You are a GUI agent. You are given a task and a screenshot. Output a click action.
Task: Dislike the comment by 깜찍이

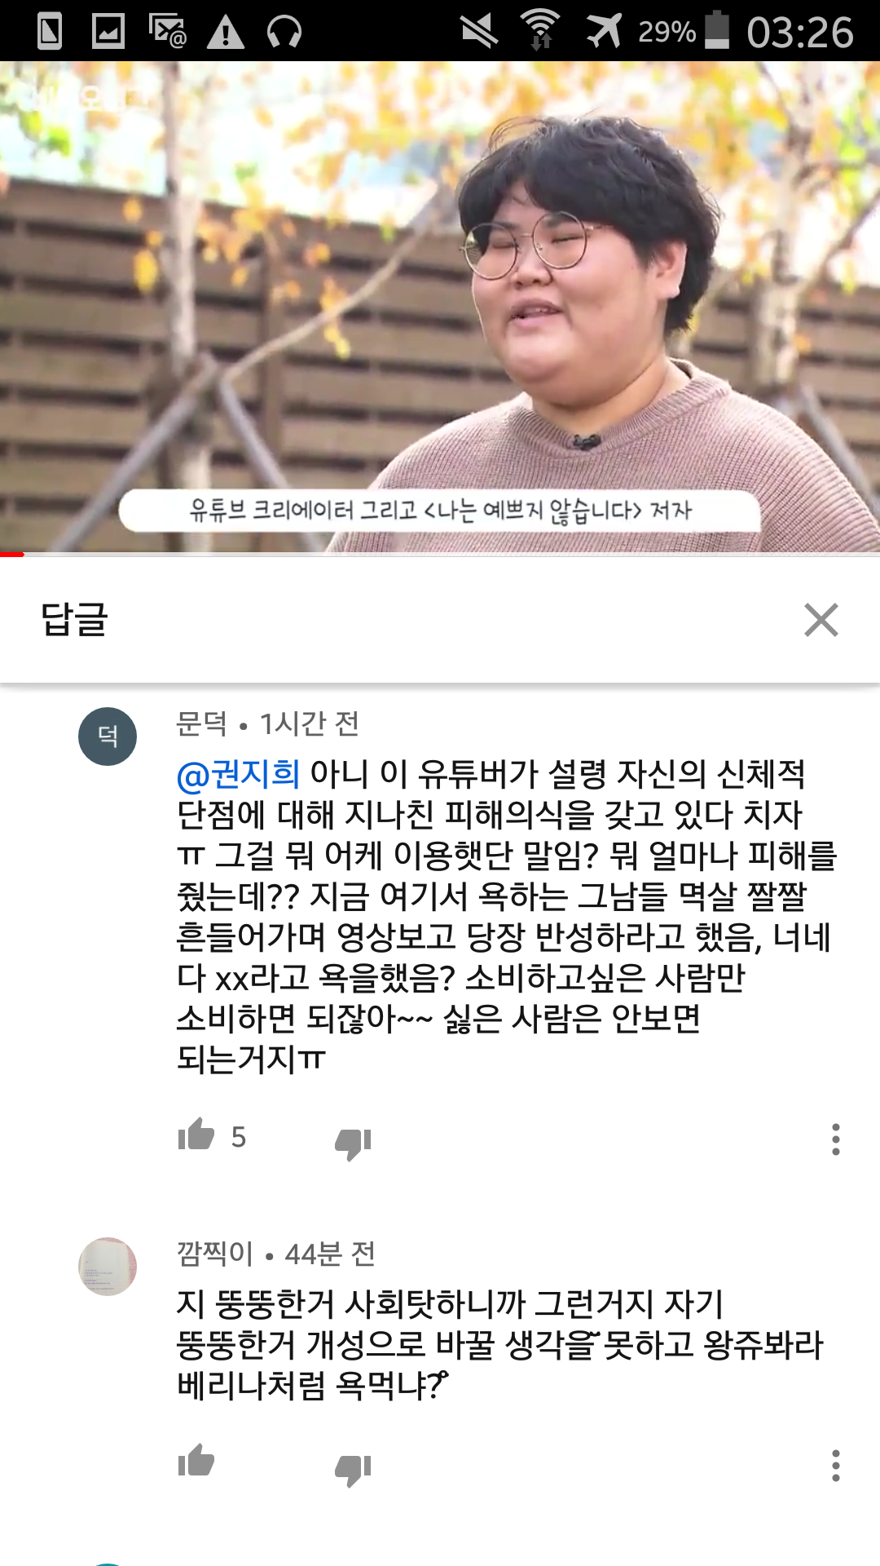point(353,1470)
